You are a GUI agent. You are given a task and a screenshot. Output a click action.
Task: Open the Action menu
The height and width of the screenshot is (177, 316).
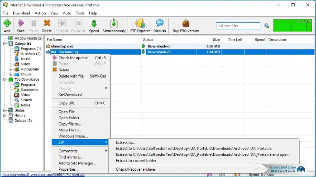pyautogui.click(x=40, y=13)
